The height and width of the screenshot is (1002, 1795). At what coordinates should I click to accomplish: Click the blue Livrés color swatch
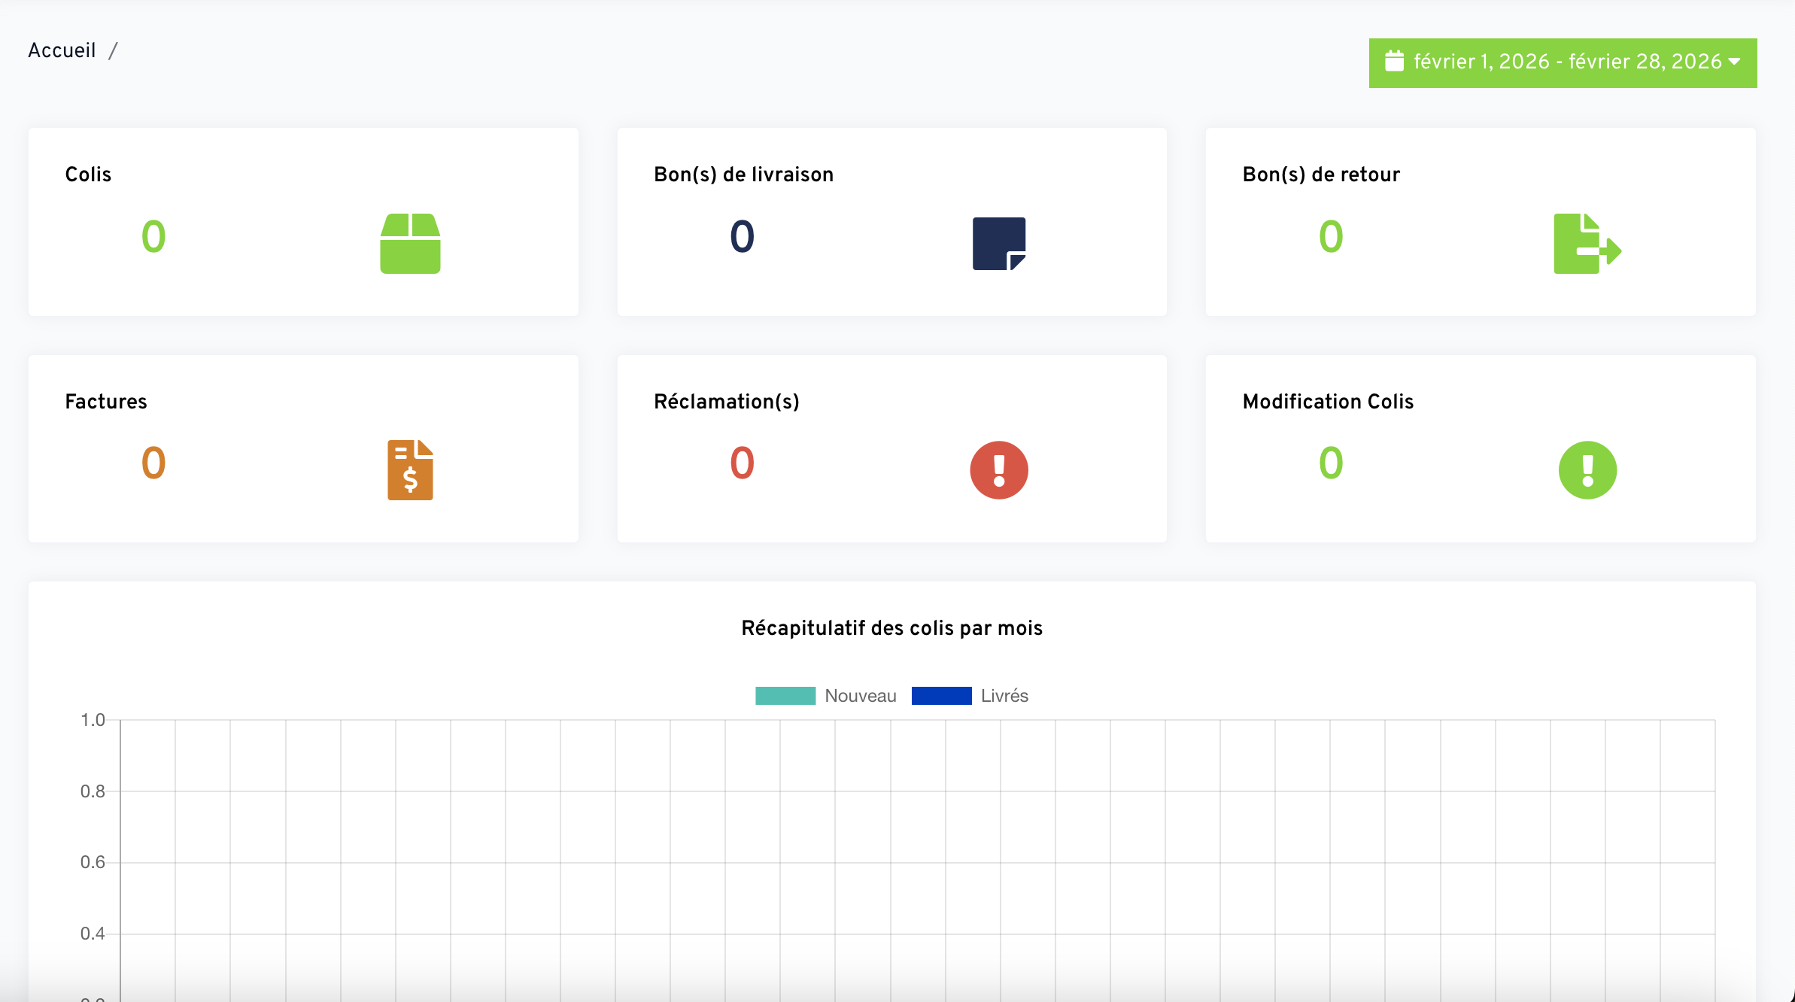(x=941, y=696)
